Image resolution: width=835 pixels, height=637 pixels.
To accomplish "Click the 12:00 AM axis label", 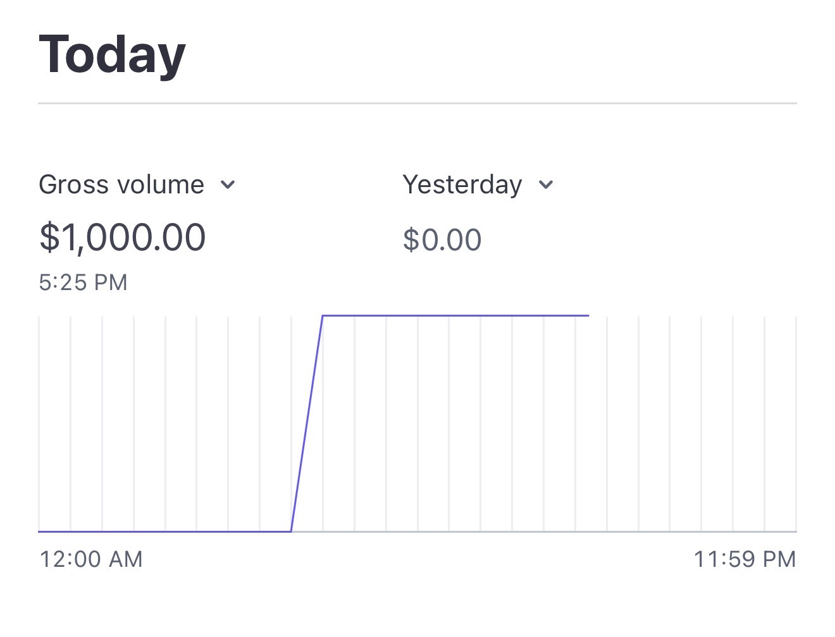I will point(91,559).
